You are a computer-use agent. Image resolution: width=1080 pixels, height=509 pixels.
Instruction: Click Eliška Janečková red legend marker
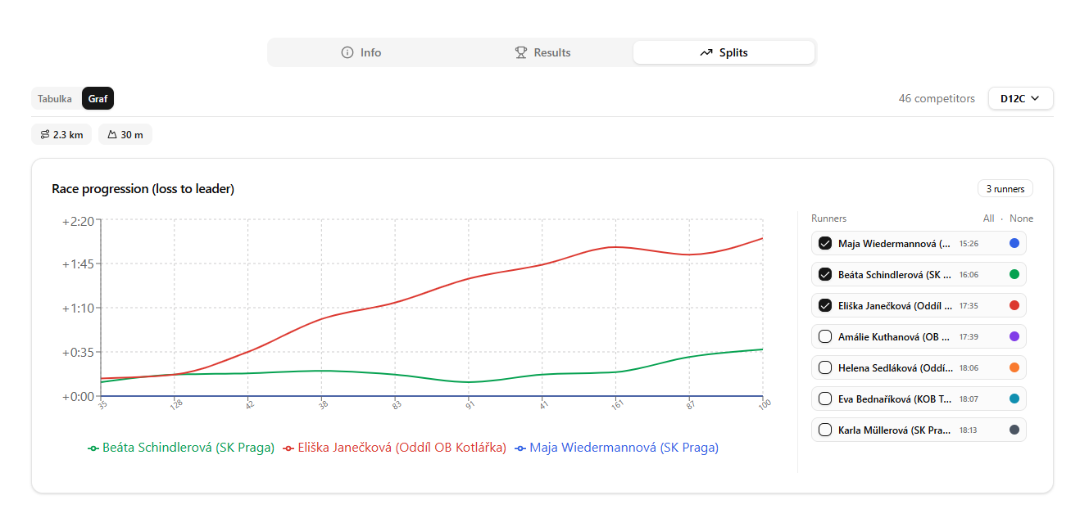point(288,448)
